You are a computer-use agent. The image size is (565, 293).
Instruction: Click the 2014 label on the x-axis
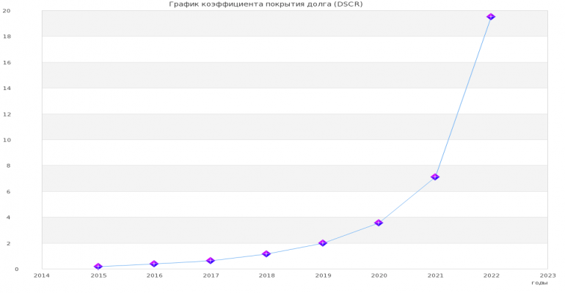click(x=42, y=275)
